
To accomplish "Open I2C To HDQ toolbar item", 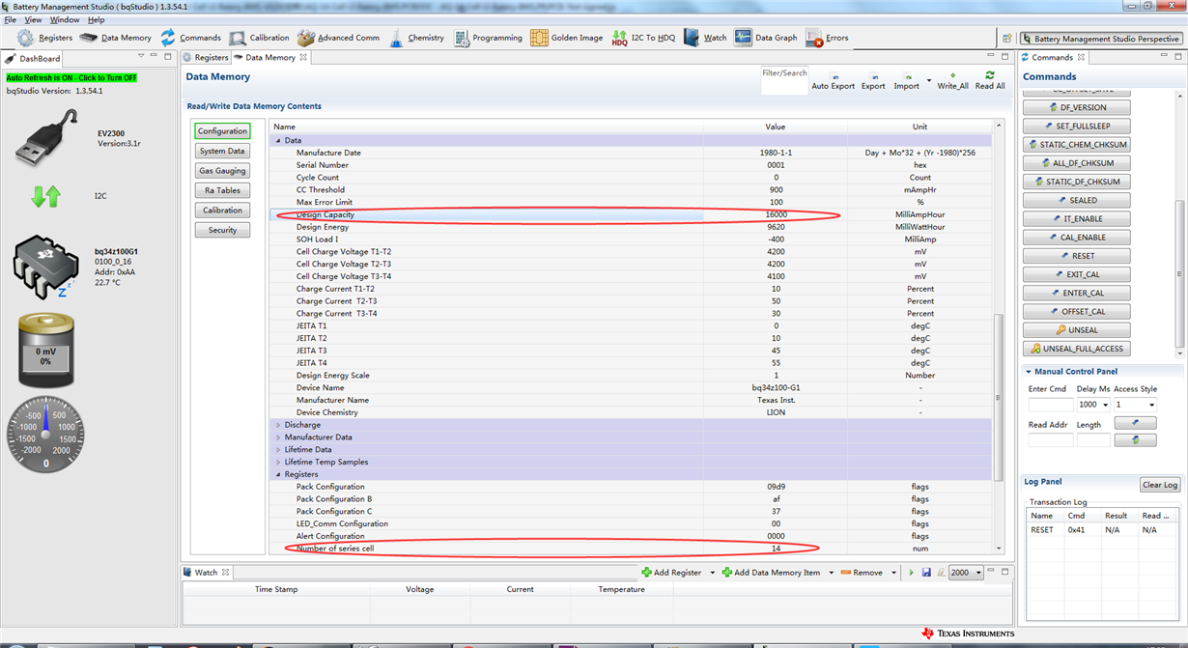I will point(643,38).
